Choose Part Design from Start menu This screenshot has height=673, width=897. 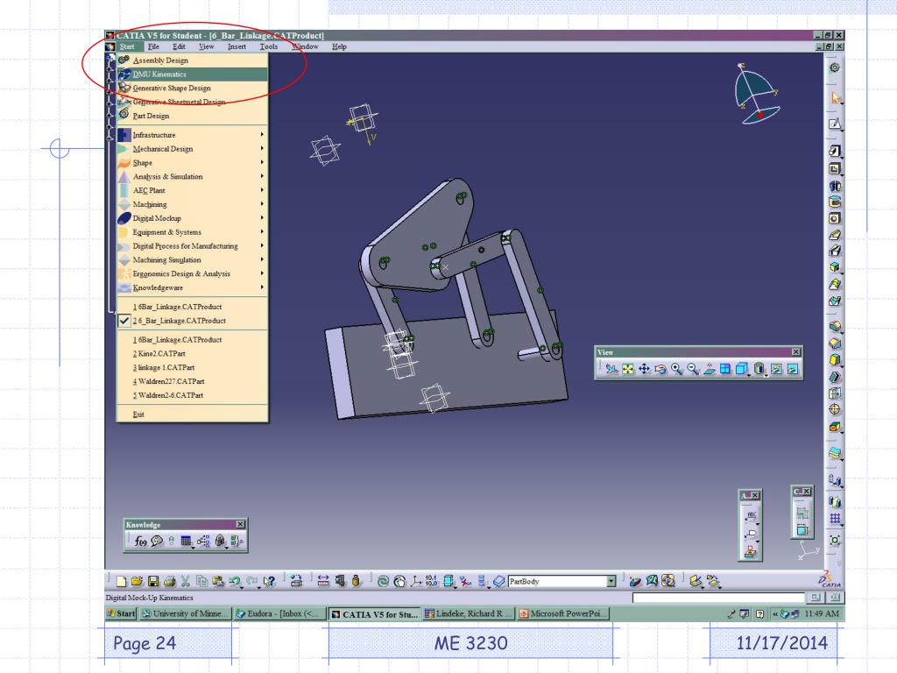[192, 116]
